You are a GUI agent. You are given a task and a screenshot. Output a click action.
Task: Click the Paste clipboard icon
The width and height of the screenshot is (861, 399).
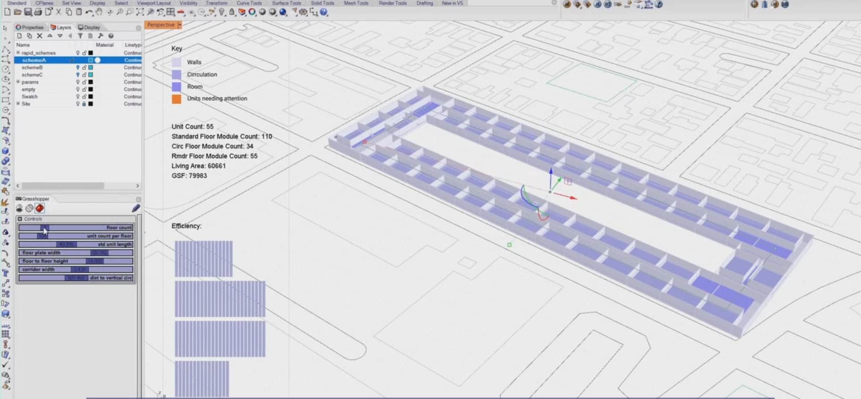(x=79, y=12)
